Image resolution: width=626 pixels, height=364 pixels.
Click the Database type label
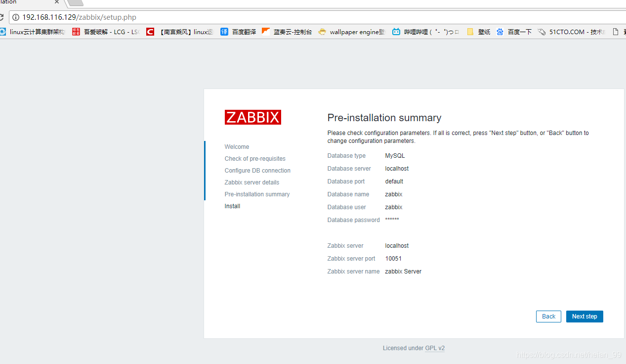point(346,156)
